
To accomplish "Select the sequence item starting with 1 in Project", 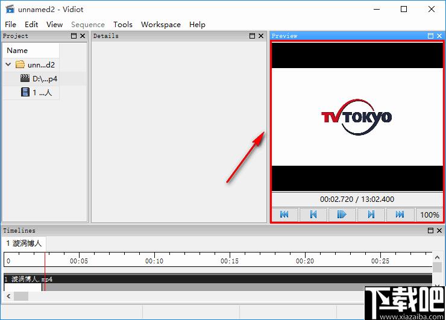I will [x=42, y=92].
